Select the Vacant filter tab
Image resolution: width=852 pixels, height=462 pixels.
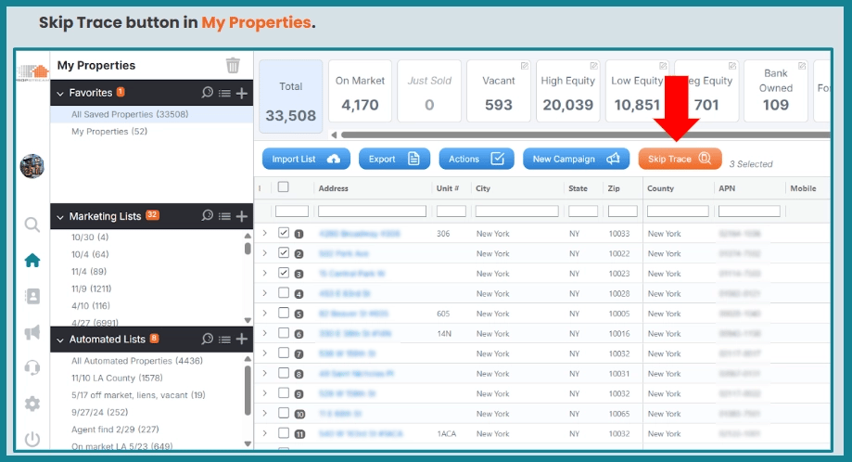499,93
